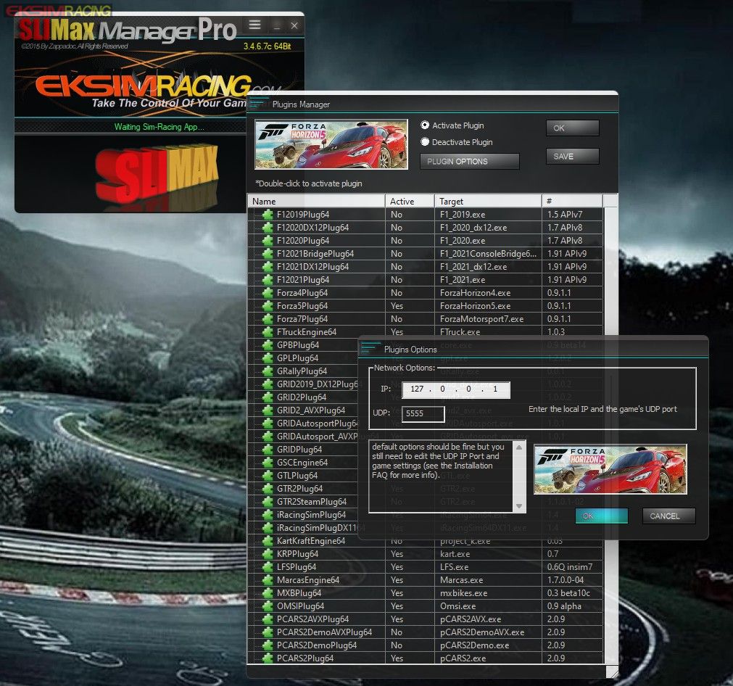Viewport: 733px width, 686px height.
Task: Click the F12020DX12Plug64 plugin icon
Action: [268, 228]
